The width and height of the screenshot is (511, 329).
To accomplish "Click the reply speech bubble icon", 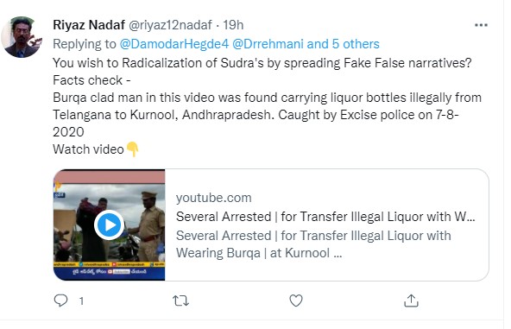I will click(x=61, y=301).
